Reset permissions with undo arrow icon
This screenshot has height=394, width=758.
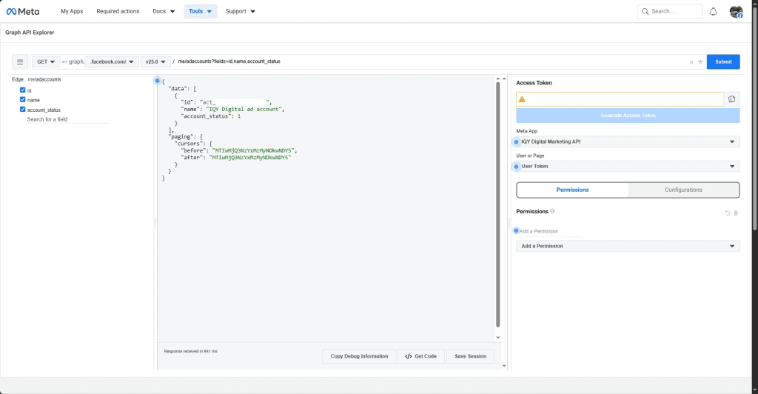click(728, 213)
